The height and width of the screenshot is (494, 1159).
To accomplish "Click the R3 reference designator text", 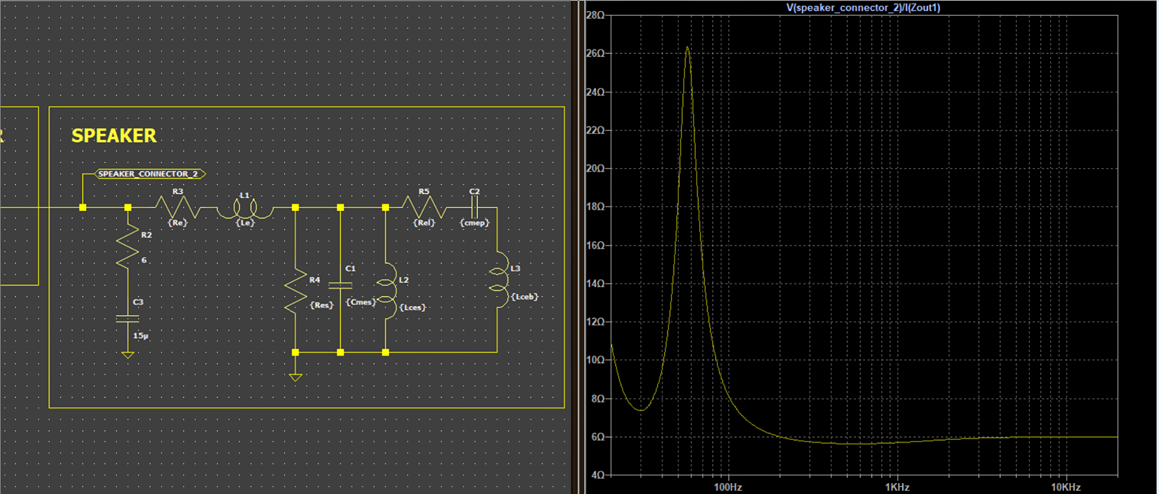I will click(178, 192).
